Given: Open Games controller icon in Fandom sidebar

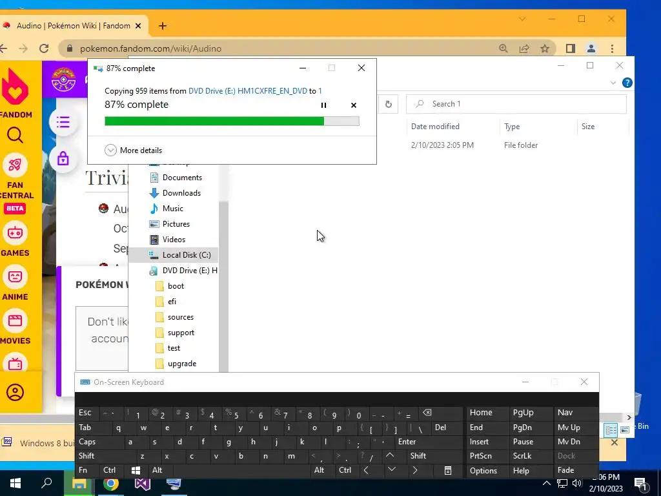Looking at the screenshot, I should [x=15, y=232].
